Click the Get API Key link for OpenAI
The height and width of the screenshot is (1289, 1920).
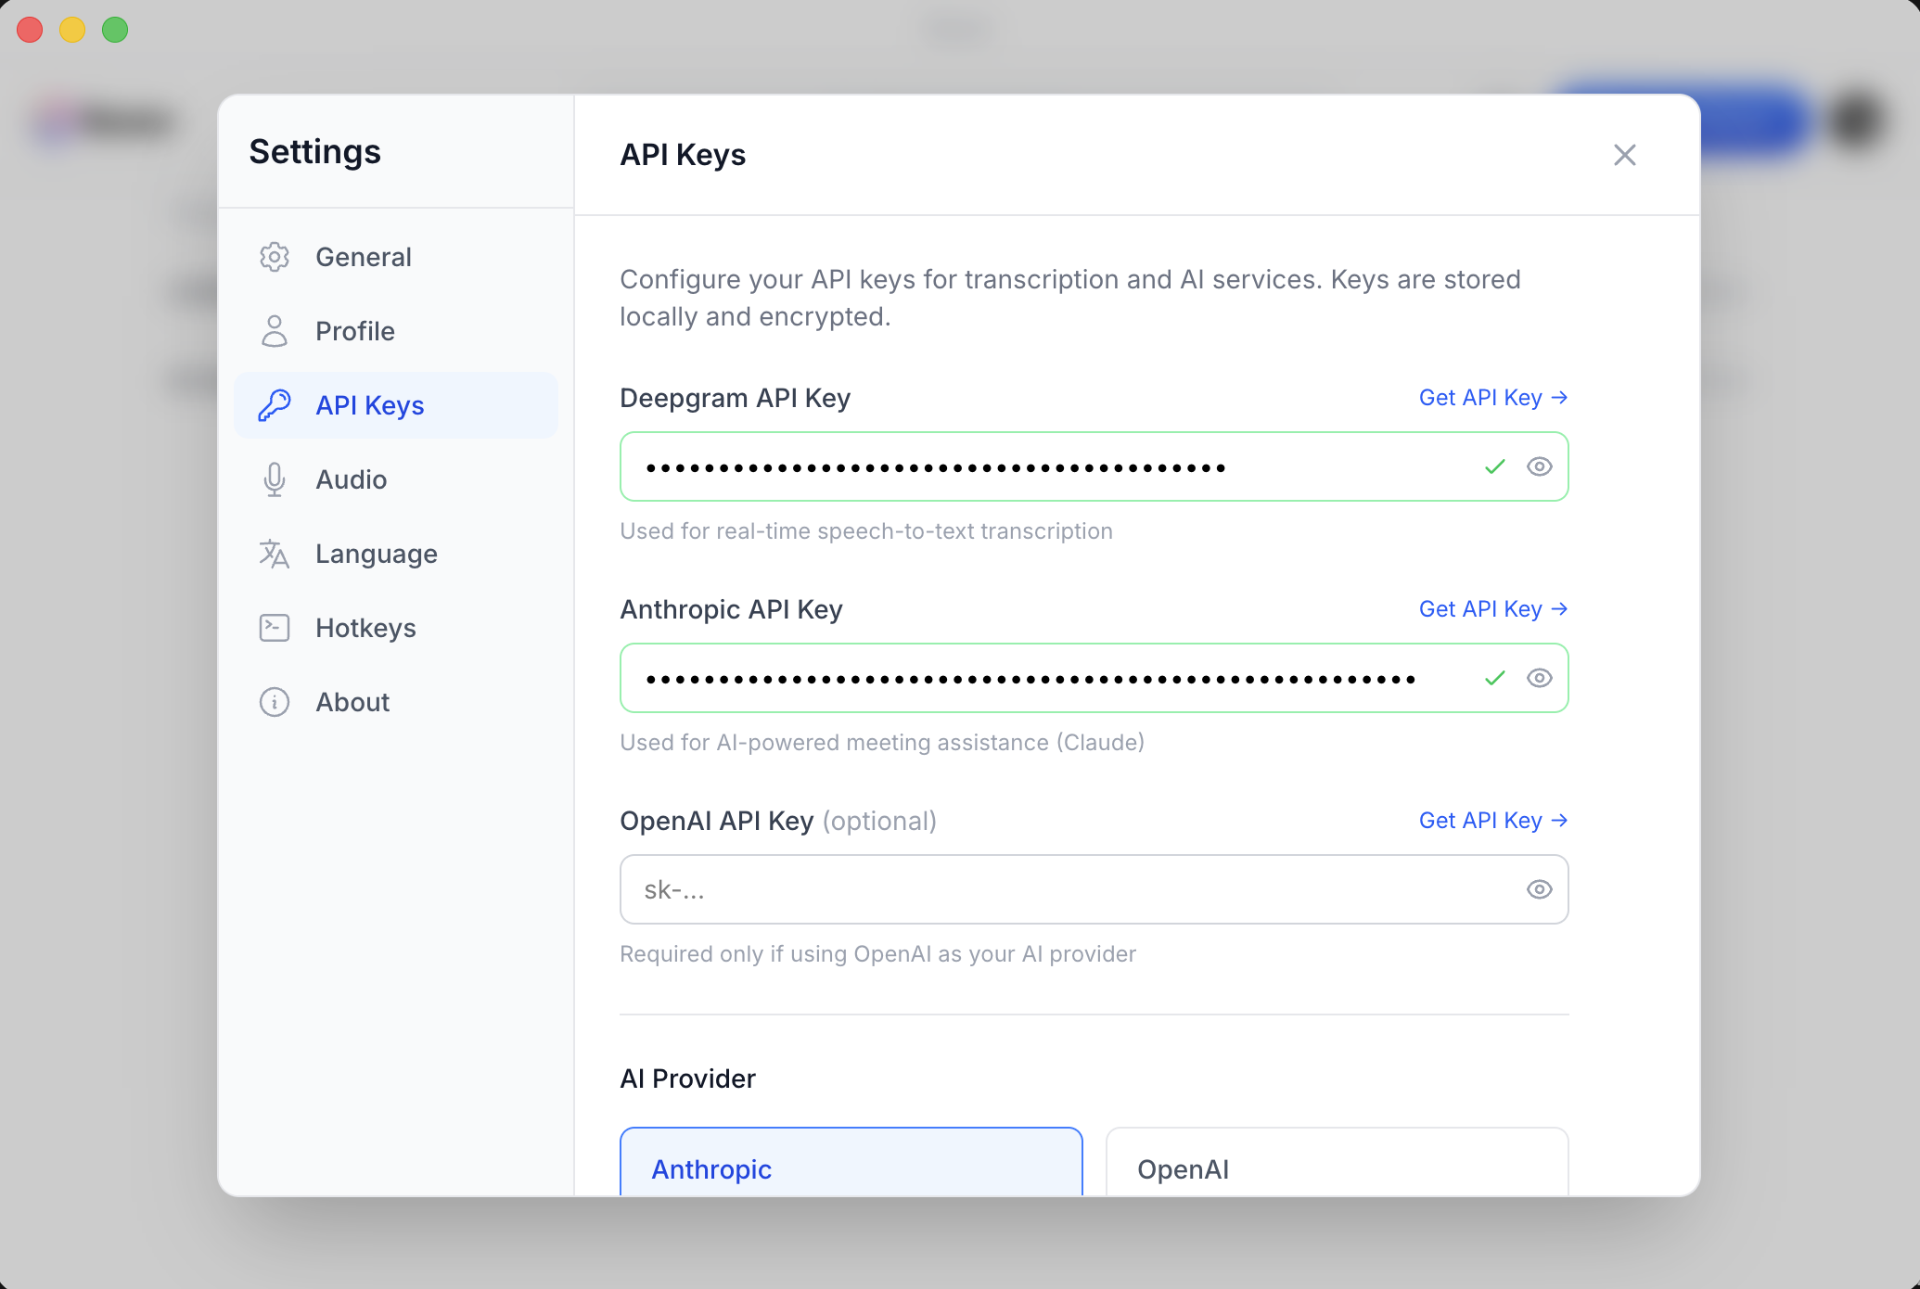[1492, 821]
